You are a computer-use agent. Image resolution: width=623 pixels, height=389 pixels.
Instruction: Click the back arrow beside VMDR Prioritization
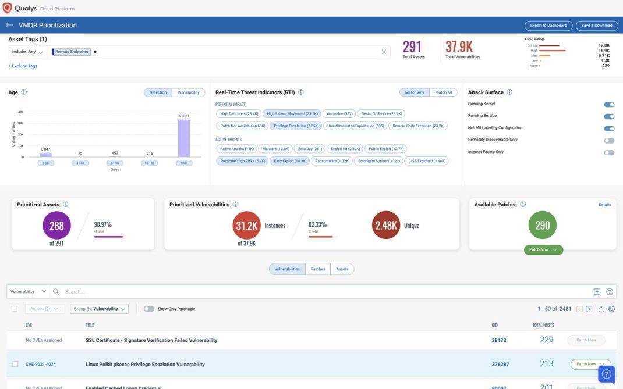[9, 25]
